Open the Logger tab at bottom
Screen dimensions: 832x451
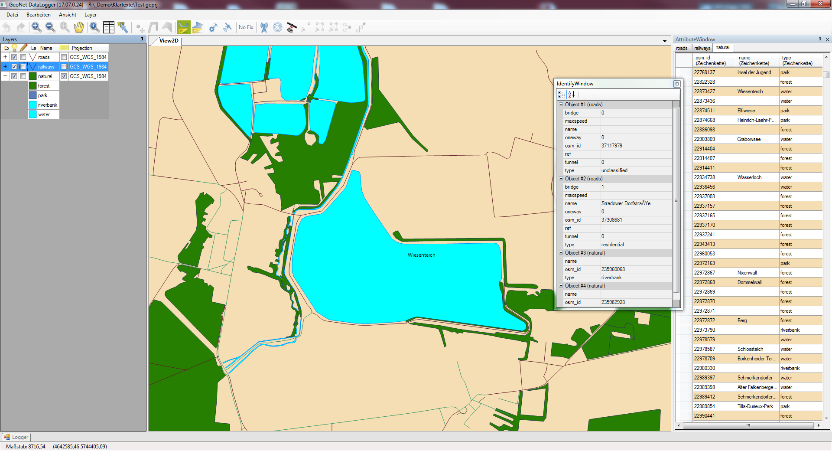pyautogui.click(x=16, y=437)
